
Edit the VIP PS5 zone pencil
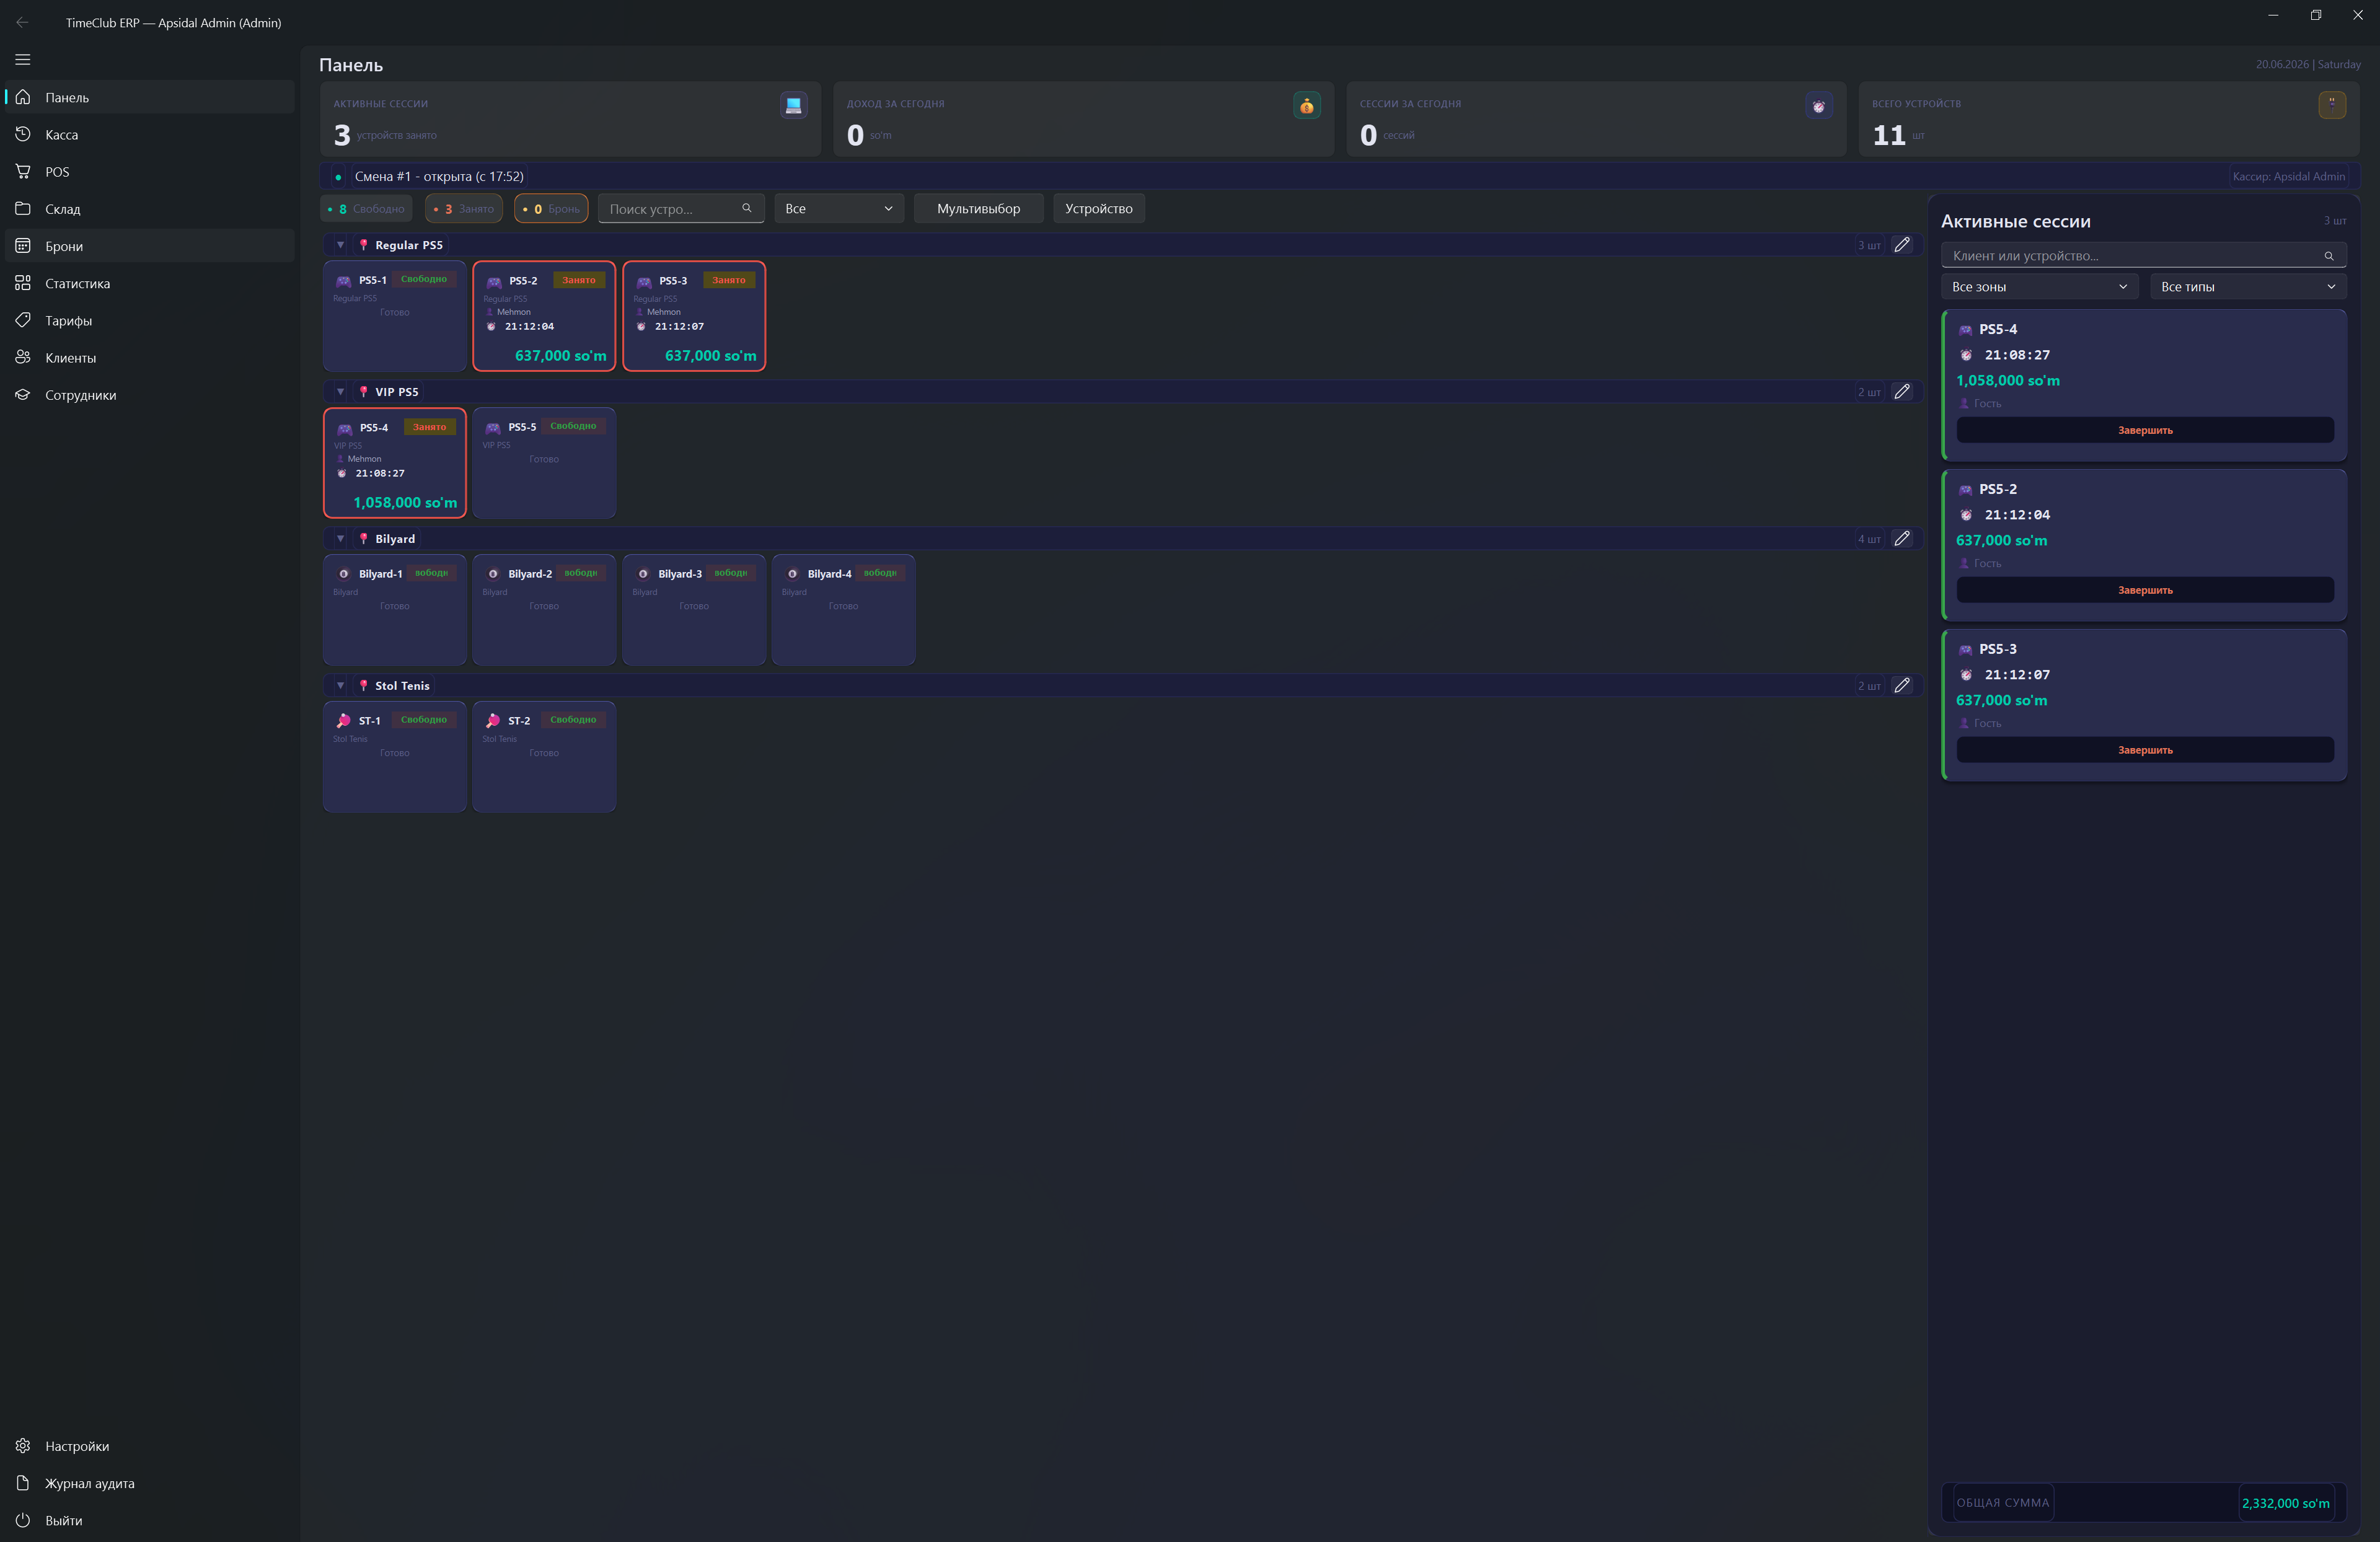1902,392
